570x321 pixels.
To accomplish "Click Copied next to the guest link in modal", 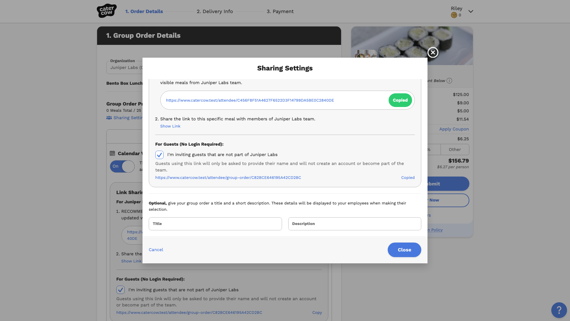I will click(x=408, y=177).
